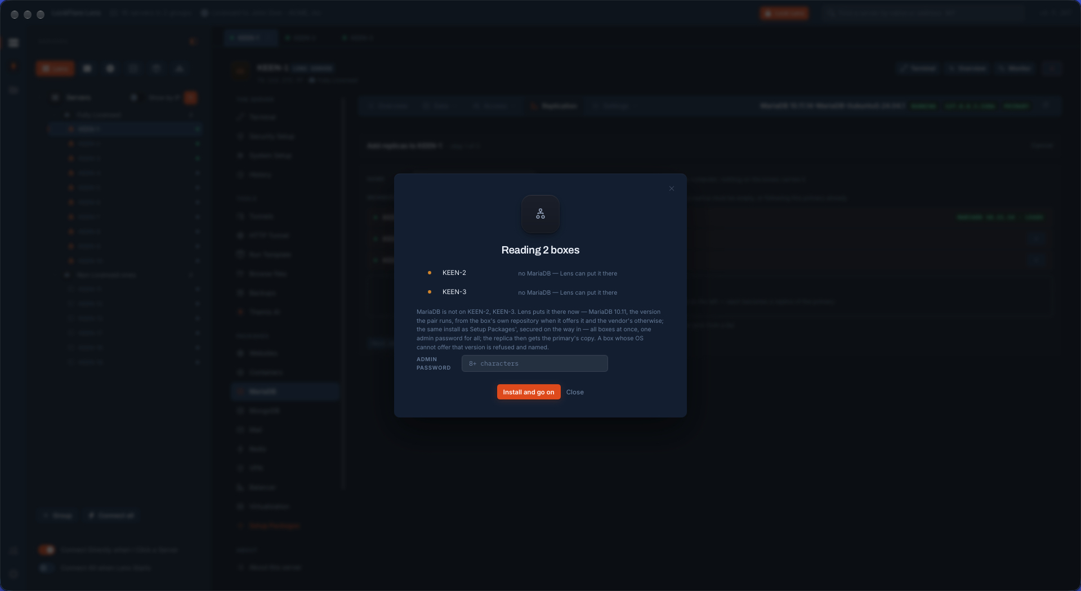This screenshot has width=1081, height=591.
Task: Select the KEEN-2 box name
Action: pos(454,273)
